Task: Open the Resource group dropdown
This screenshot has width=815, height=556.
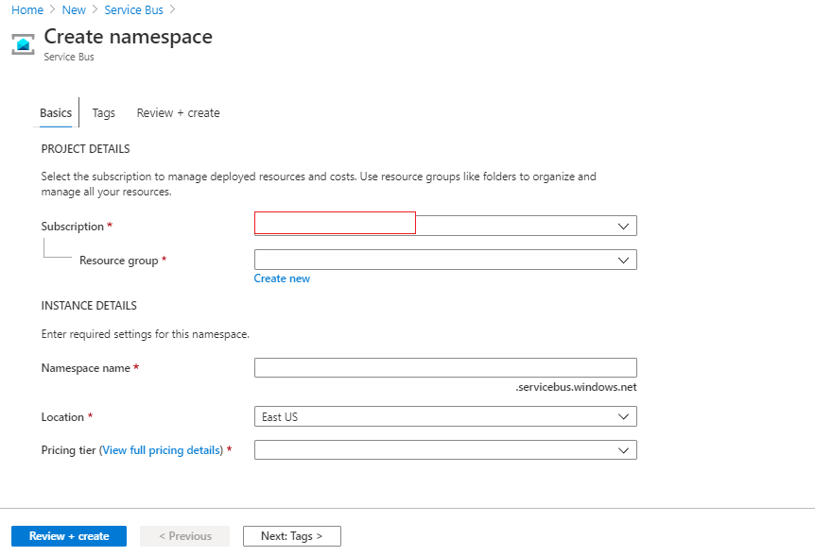Action: point(445,261)
